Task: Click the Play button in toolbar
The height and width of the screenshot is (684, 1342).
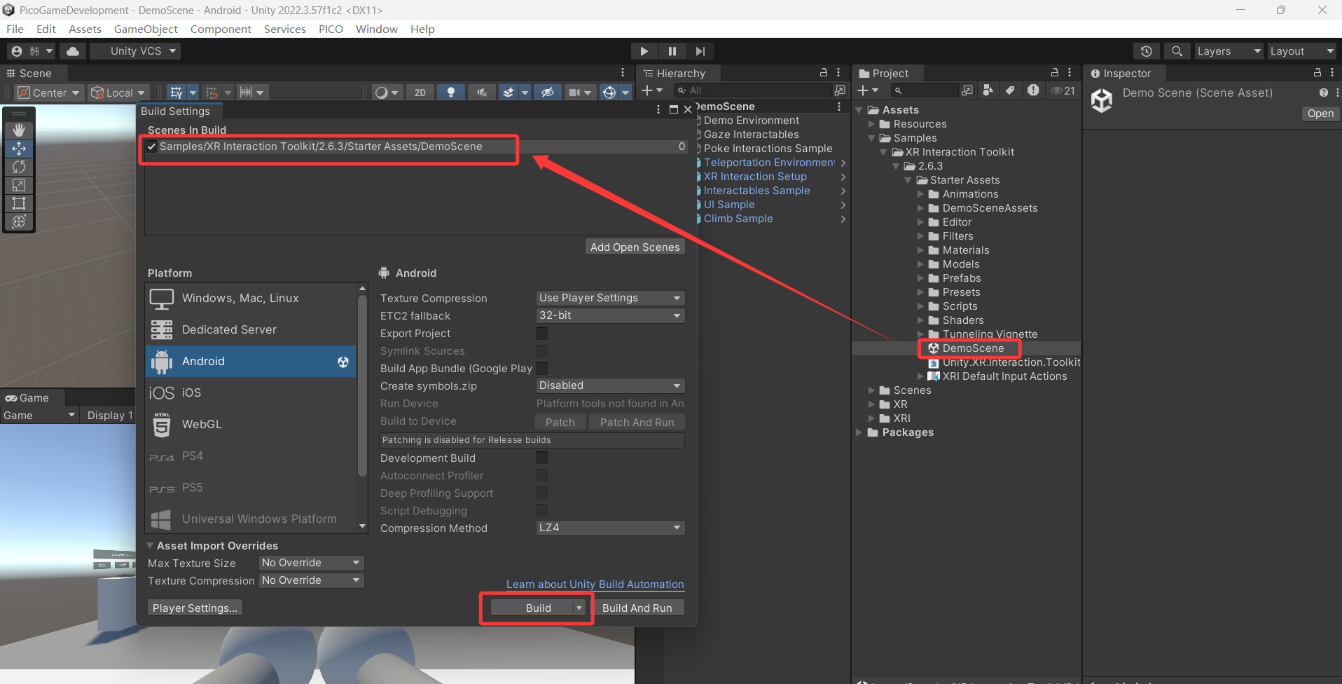Action: coord(644,51)
